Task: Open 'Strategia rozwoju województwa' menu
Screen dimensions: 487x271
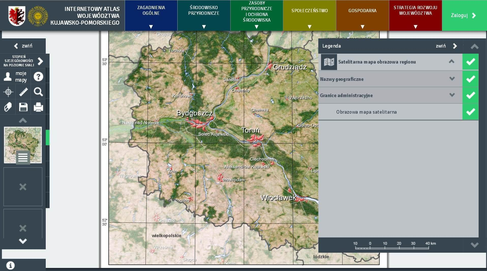Action: (415, 16)
